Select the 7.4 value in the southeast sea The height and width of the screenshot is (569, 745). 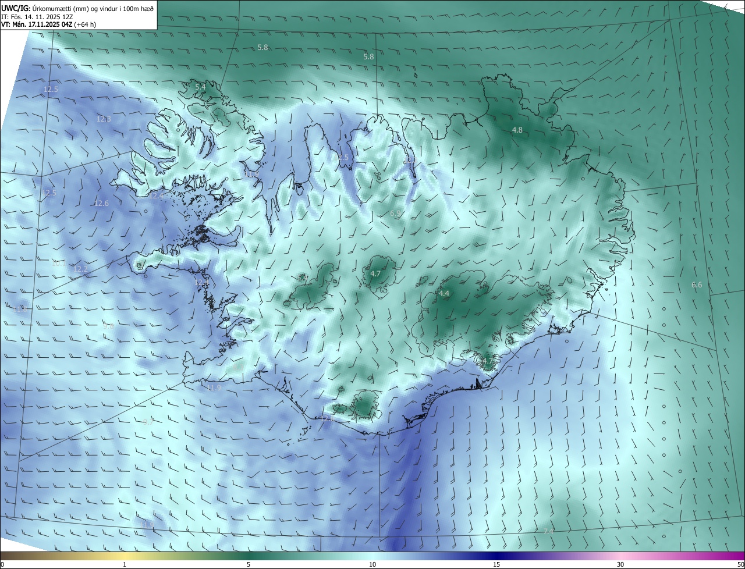548,532
